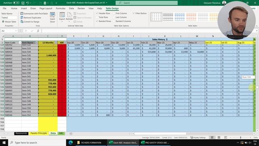This screenshot has width=259, height=146.
Task: Select the column N header
Action: pyautogui.click(x=213, y=36)
